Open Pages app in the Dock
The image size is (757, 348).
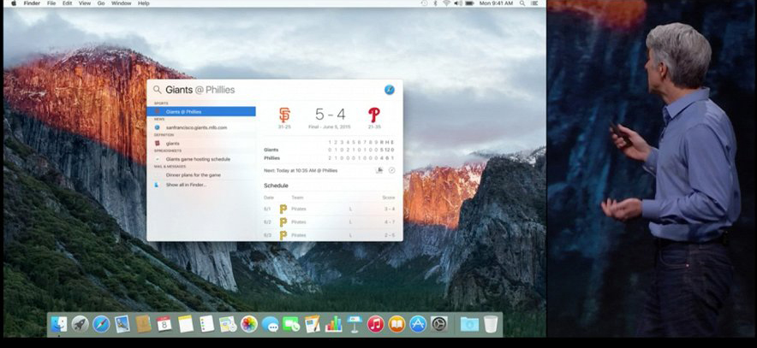[x=313, y=324]
